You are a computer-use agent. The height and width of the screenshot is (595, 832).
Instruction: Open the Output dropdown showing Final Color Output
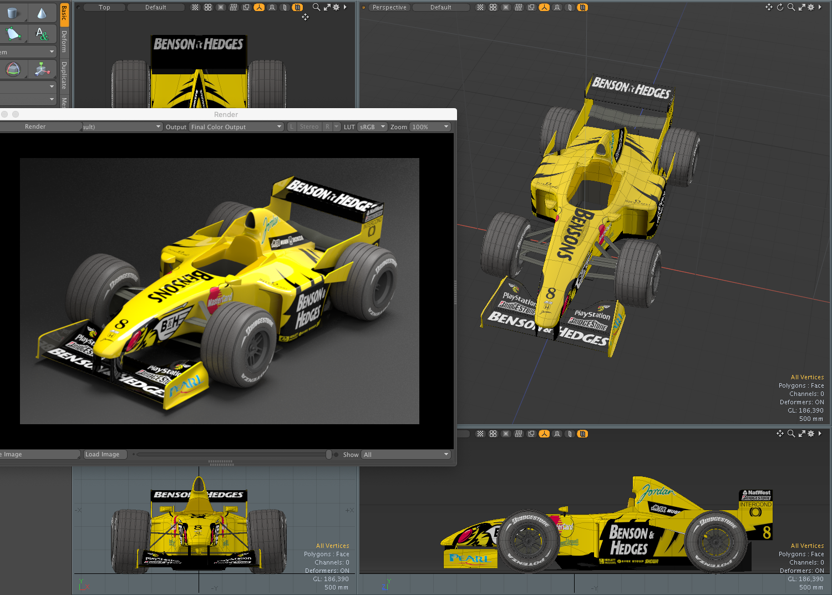pos(236,127)
